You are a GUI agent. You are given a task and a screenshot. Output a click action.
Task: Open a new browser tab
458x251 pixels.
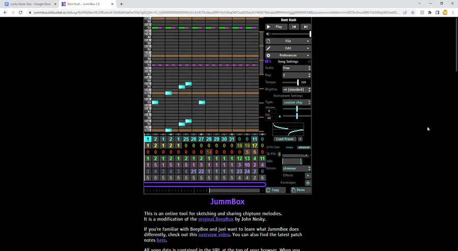point(121,4)
